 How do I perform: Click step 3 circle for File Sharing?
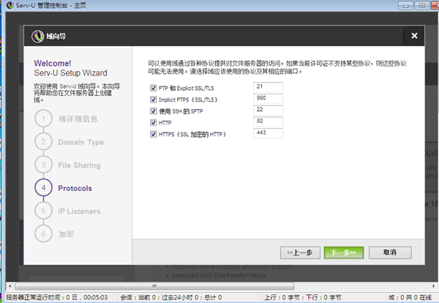coord(43,165)
